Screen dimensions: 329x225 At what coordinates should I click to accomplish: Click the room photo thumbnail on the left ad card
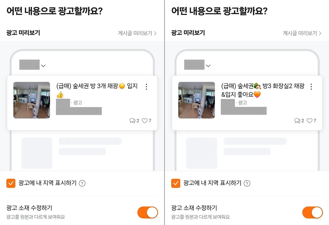[x=32, y=100]
